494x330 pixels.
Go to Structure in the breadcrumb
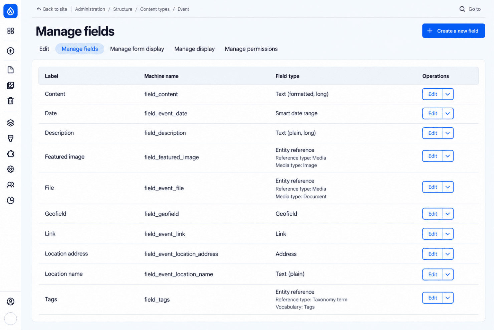pyautogui.click(x=123, y=9)
